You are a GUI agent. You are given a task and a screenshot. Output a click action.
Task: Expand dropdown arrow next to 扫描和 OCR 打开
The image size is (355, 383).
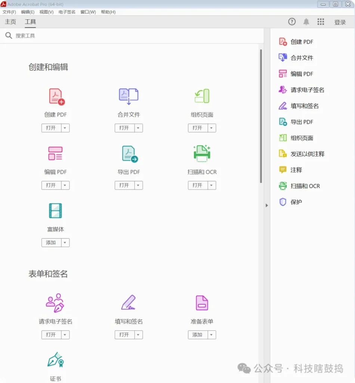click(x=212, y=186)
